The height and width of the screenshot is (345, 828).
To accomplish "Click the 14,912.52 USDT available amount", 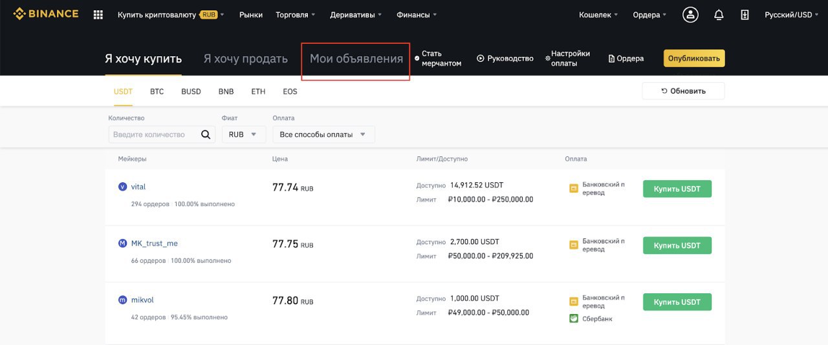I will click(477, 185).
